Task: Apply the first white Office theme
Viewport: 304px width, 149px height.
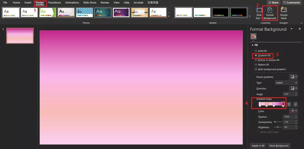Action: pos(11,13)
